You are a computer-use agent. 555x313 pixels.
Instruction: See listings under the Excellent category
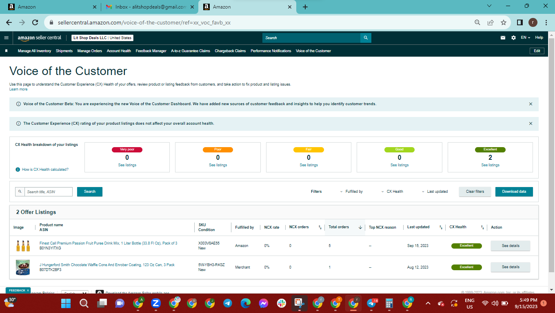(490, 165)
